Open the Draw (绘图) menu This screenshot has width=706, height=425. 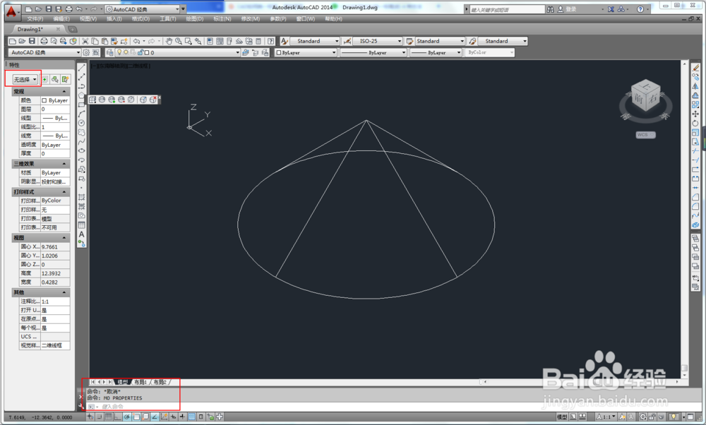click(195, 19)
